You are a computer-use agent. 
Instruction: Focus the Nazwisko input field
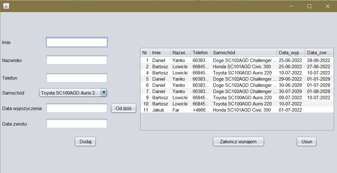(77, 60)
